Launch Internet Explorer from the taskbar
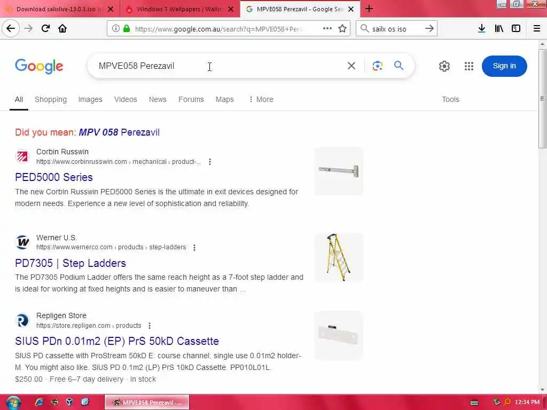Viewport: 547px width, 410px height. (x=39, y=402)
